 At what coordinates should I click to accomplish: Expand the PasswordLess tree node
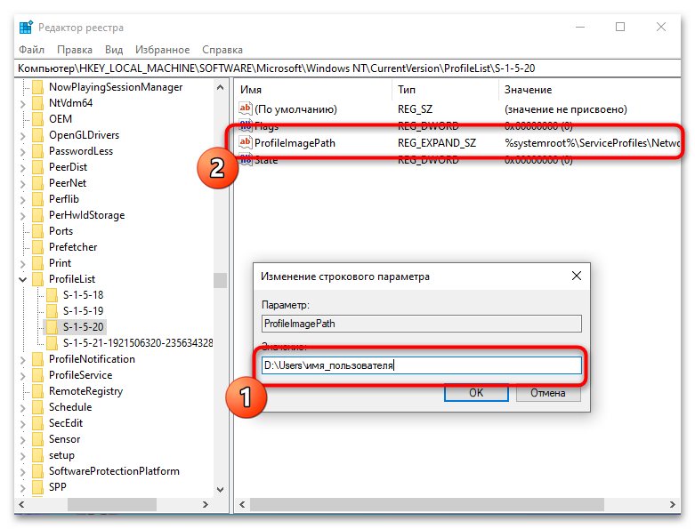(x=23, y=151)
